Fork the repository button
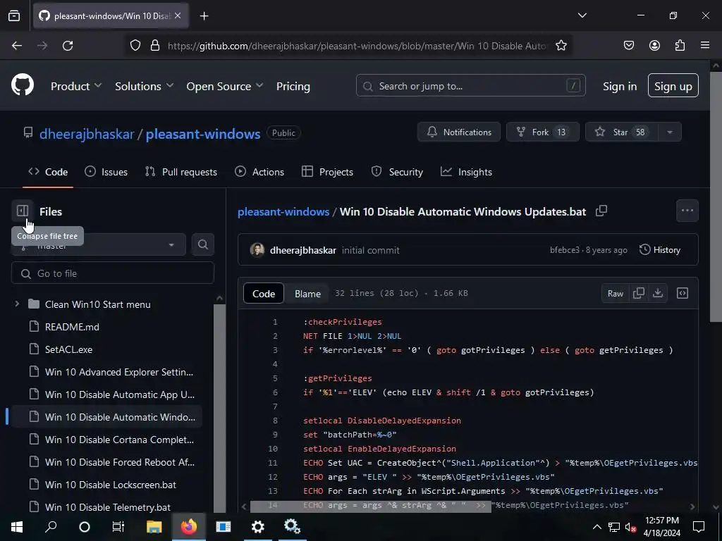The height and width of the screenshot is (541, 722). point(542,132)
